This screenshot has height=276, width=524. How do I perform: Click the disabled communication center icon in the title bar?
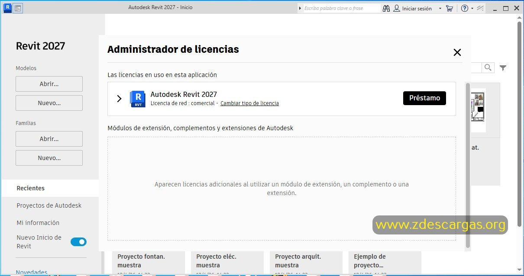coord(480,8)
